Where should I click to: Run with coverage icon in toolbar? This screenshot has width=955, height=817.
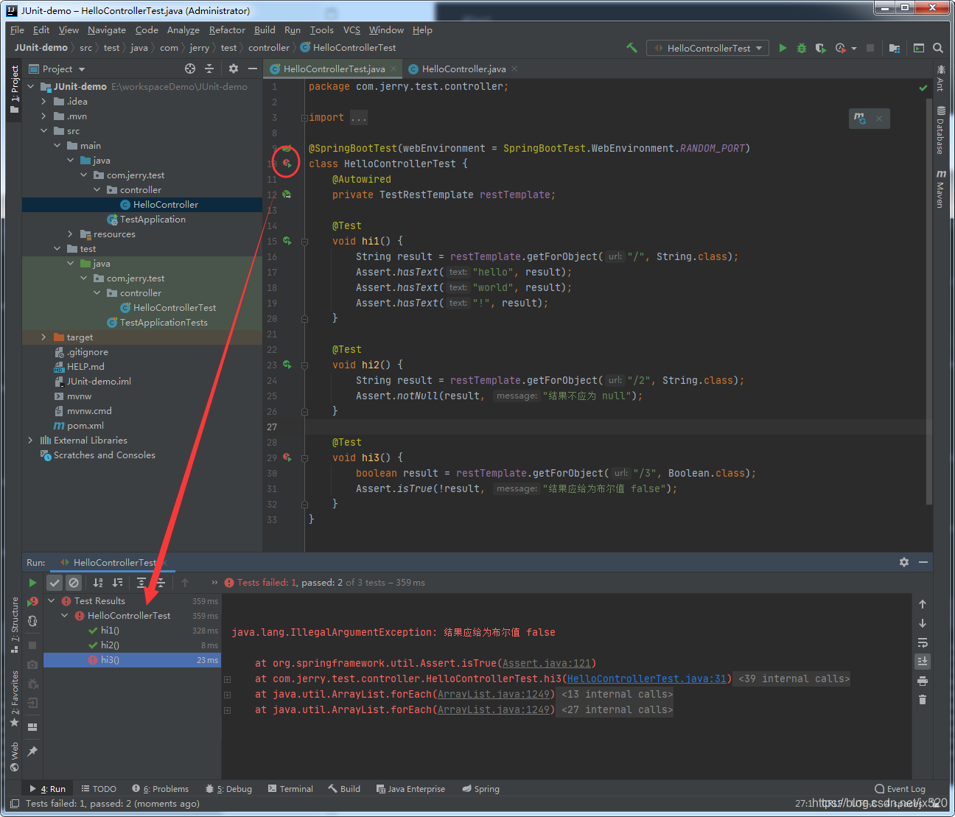(821, 48)
